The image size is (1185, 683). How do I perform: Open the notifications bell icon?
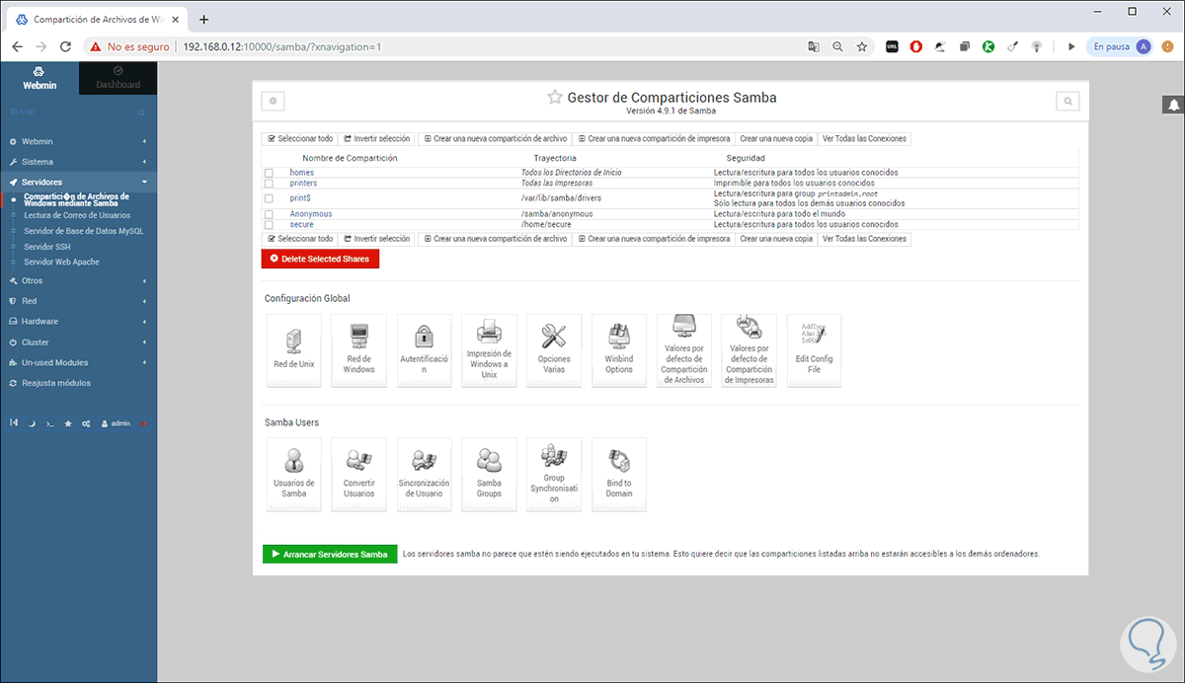(1174, 104)
